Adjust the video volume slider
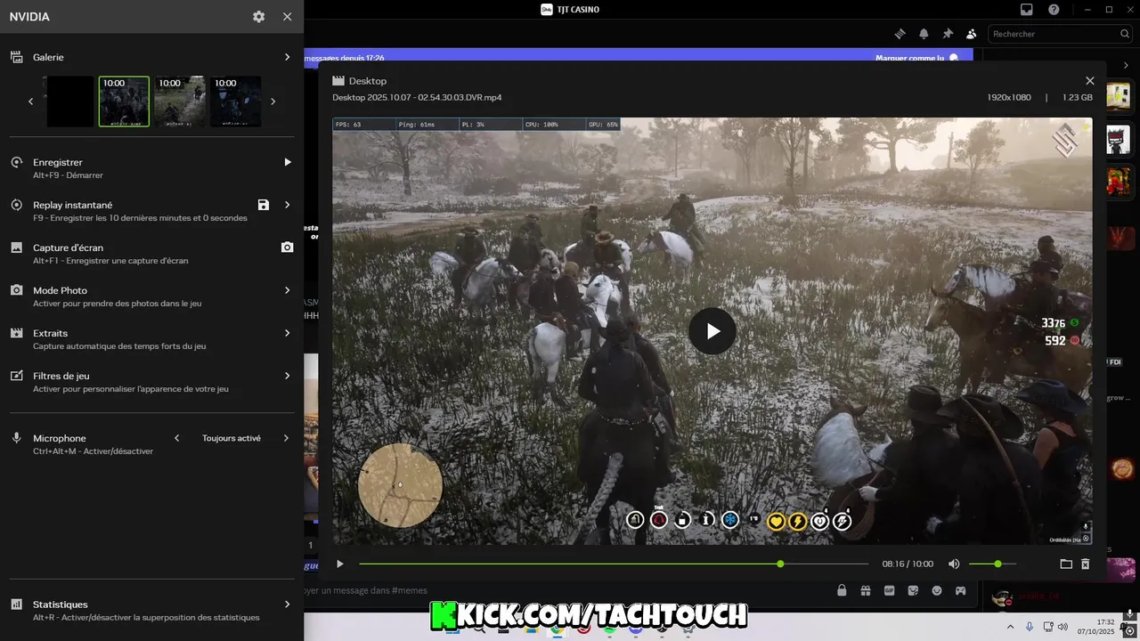 pyautogui.click(x=992, y=564)
